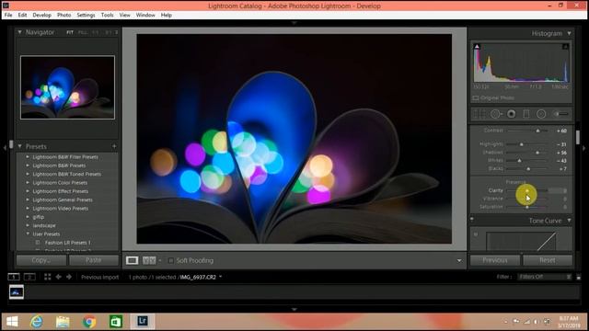Open the Edit menu
This screenshot has height=331, width=589.
[x=22, y=15]
